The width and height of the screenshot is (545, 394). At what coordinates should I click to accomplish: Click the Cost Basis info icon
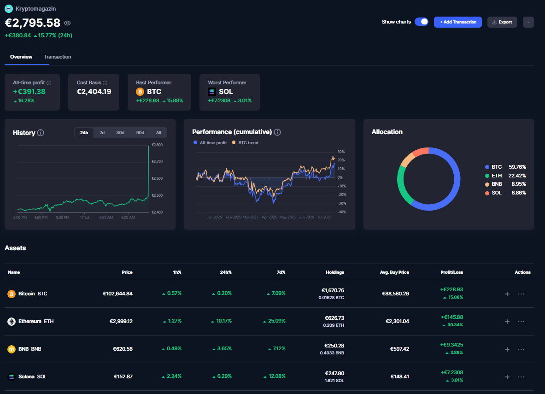coord(105,83)
